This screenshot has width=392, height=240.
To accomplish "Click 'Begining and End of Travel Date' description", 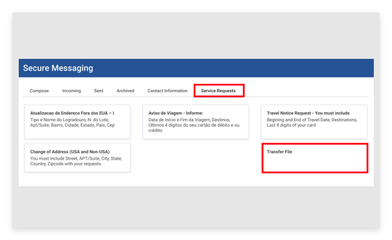I will (x=312, y=119).
